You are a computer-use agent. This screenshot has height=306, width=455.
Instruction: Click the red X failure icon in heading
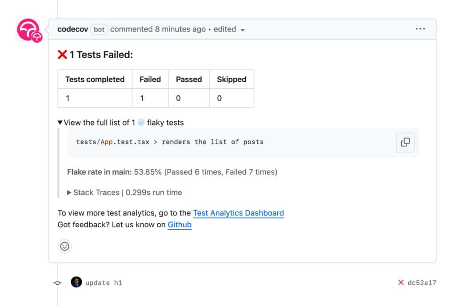62,54
